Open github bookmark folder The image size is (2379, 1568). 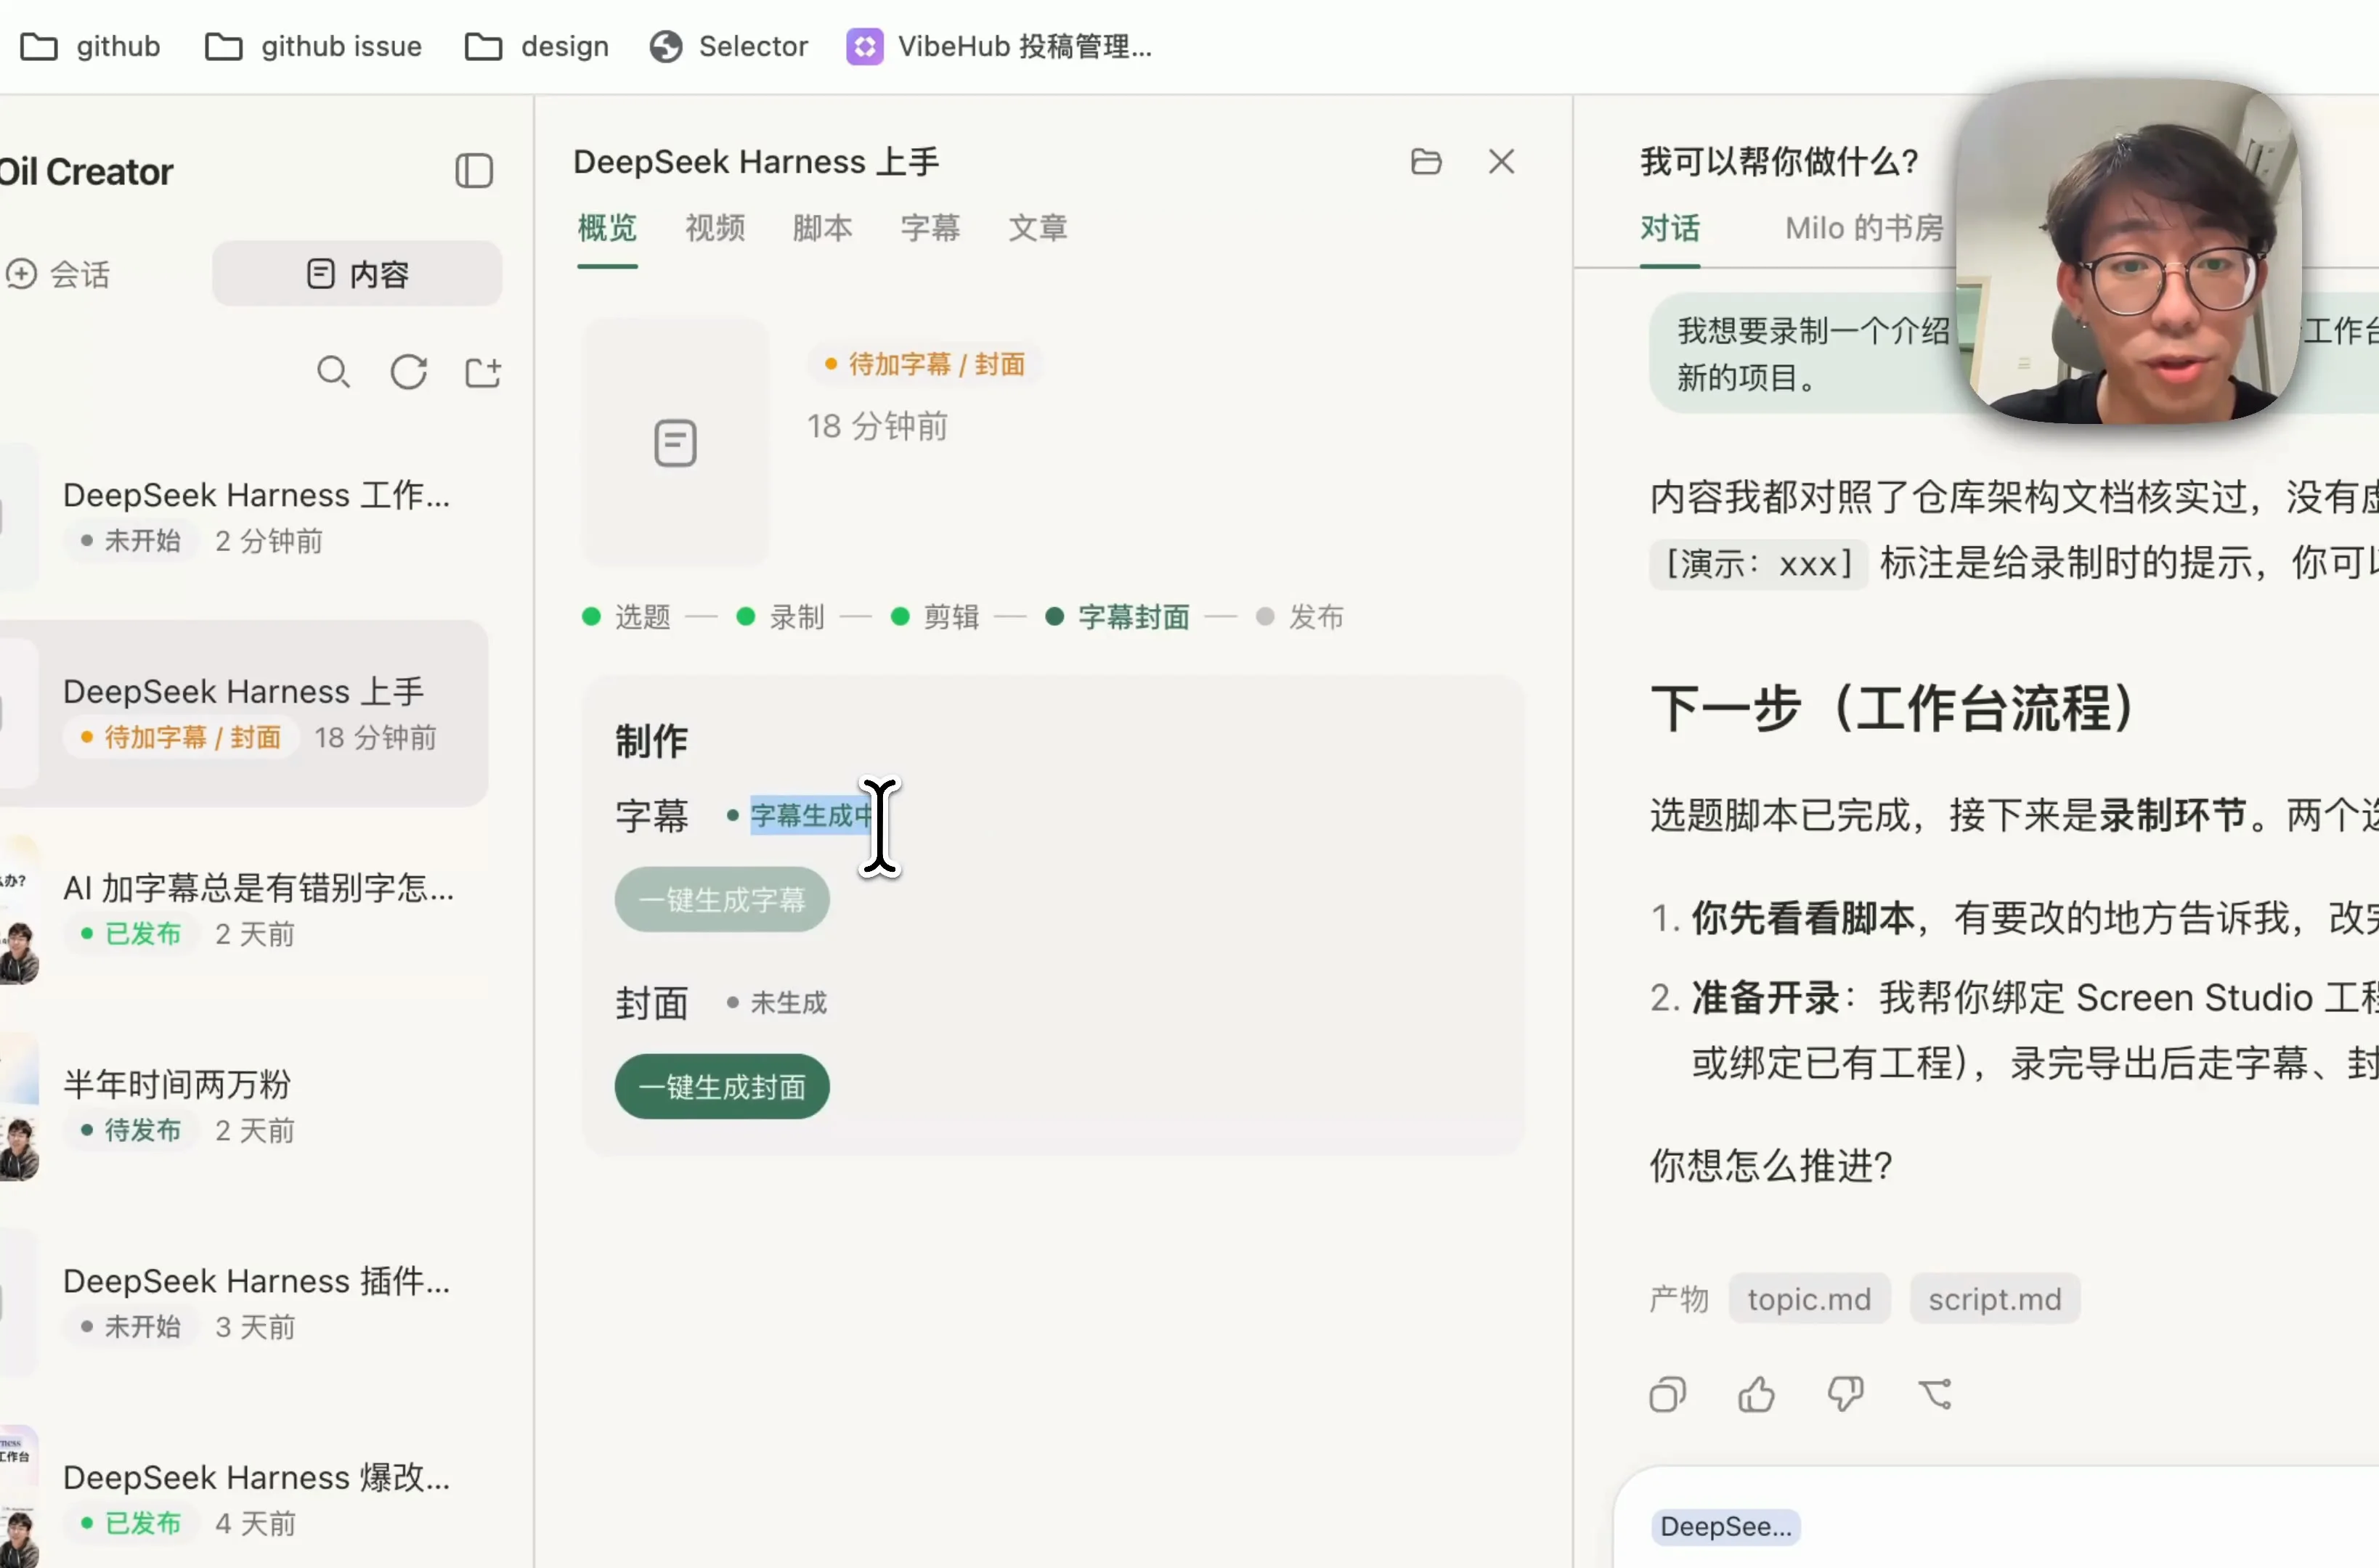[90, 46]
